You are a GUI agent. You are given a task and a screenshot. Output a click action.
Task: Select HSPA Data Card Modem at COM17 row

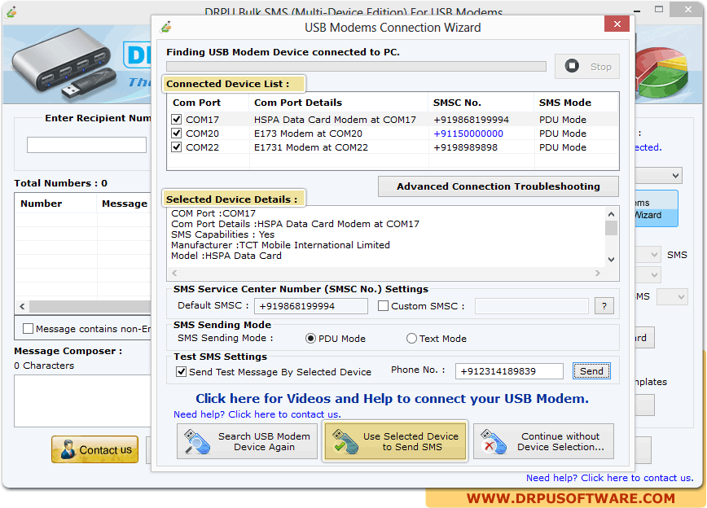pos(393,120)
